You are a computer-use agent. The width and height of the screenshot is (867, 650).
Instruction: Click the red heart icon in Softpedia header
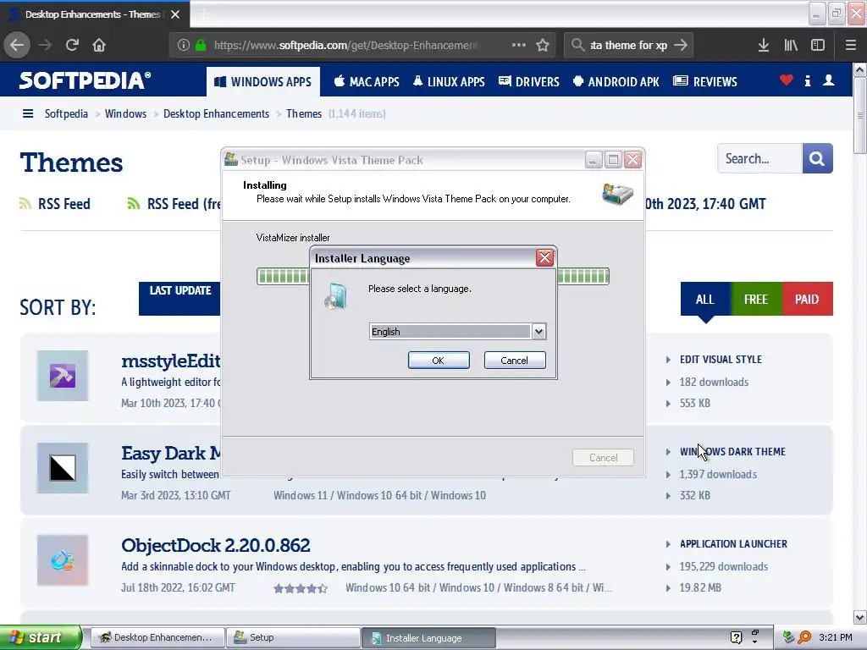tap(787, 80)
